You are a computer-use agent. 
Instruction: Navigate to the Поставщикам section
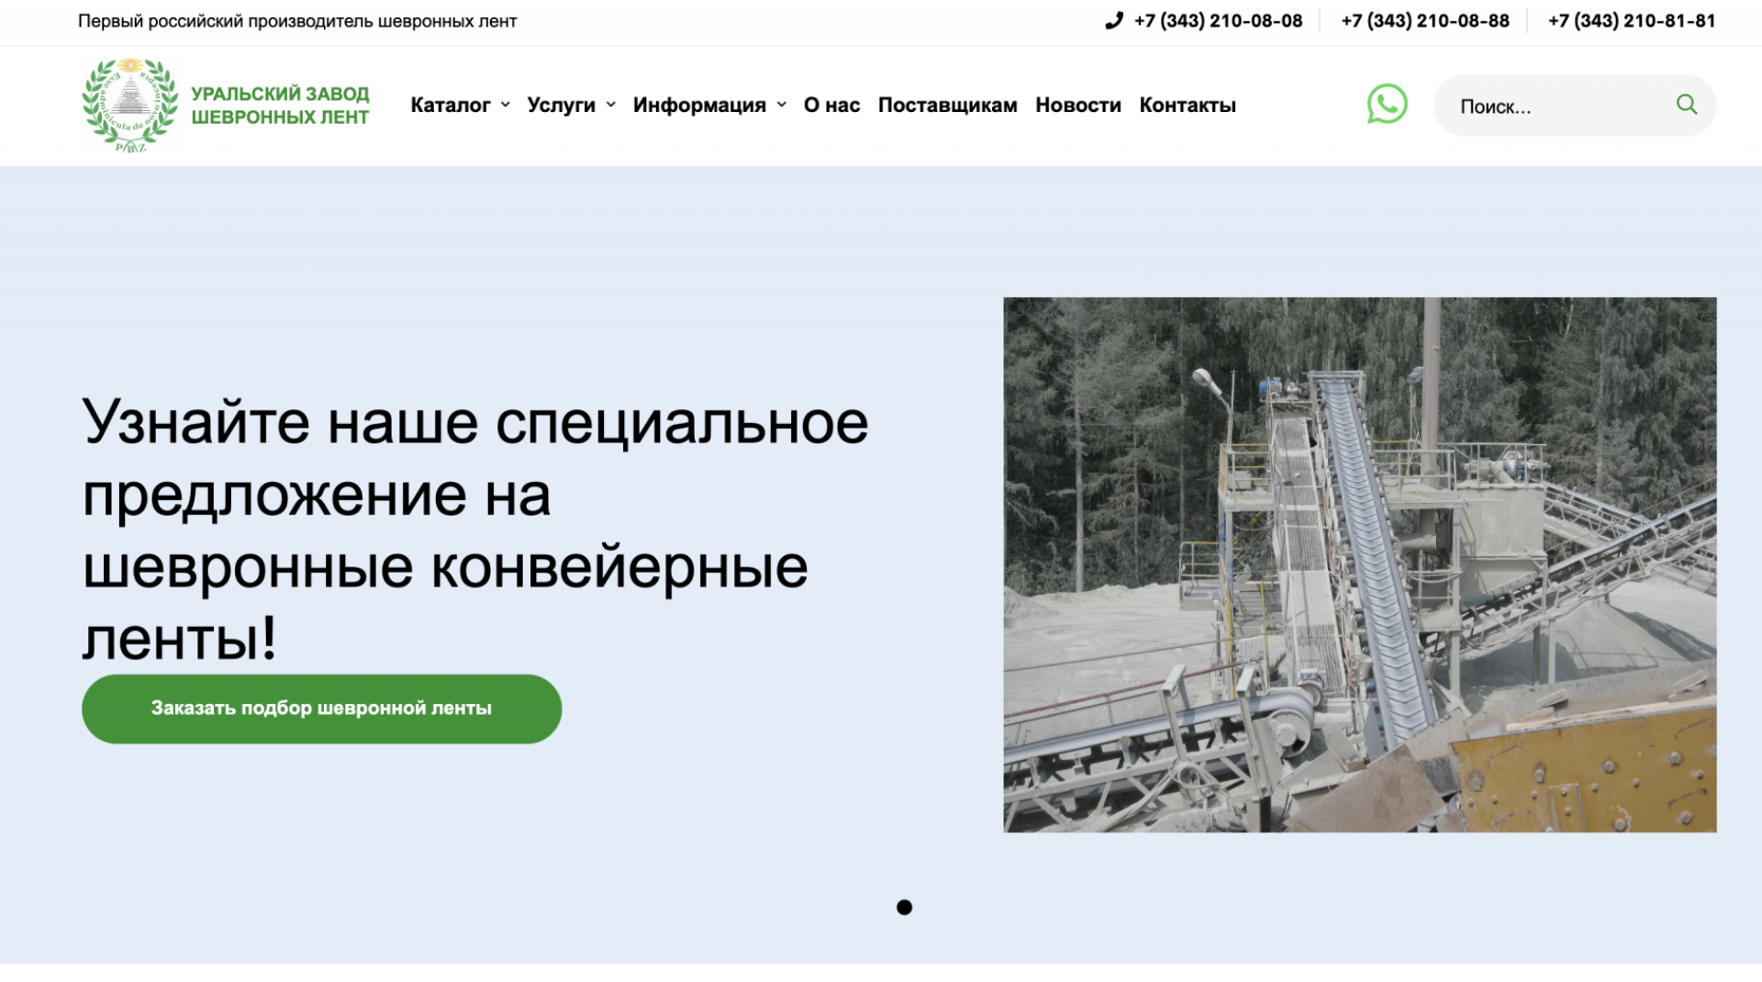pos(947,105)
